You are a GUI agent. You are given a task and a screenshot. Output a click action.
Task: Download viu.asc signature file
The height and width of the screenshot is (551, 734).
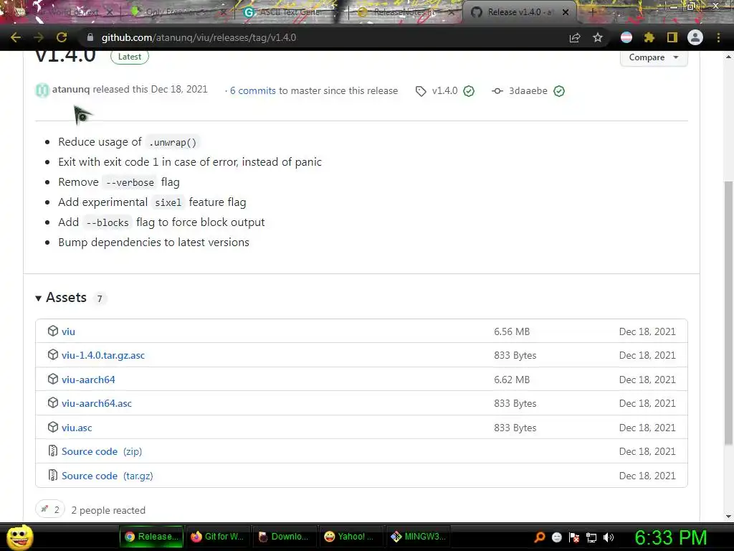click(x=77, y=428)
